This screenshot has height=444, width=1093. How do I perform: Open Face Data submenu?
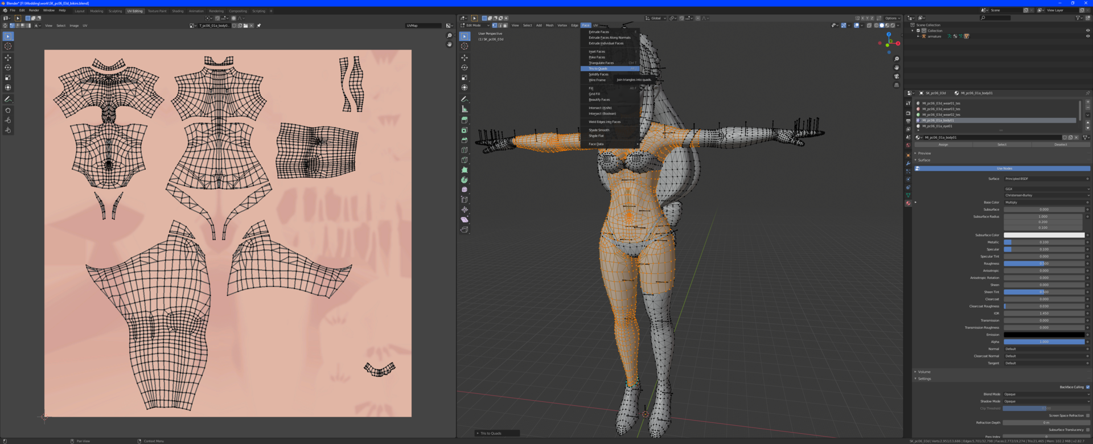coord(610,144)
